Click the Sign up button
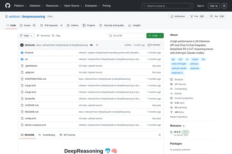 [x=214, y=6]
